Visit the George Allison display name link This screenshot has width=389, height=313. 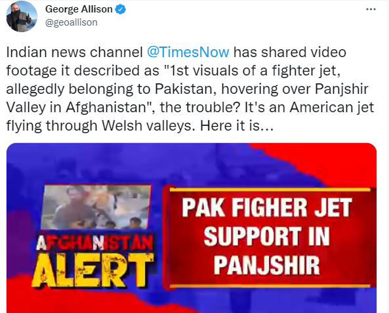click(79, 9)
